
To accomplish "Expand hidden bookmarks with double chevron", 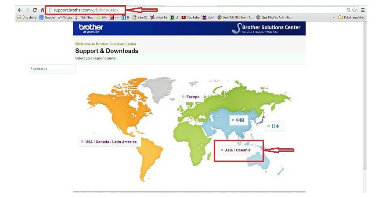I will (x=334, y=17).
